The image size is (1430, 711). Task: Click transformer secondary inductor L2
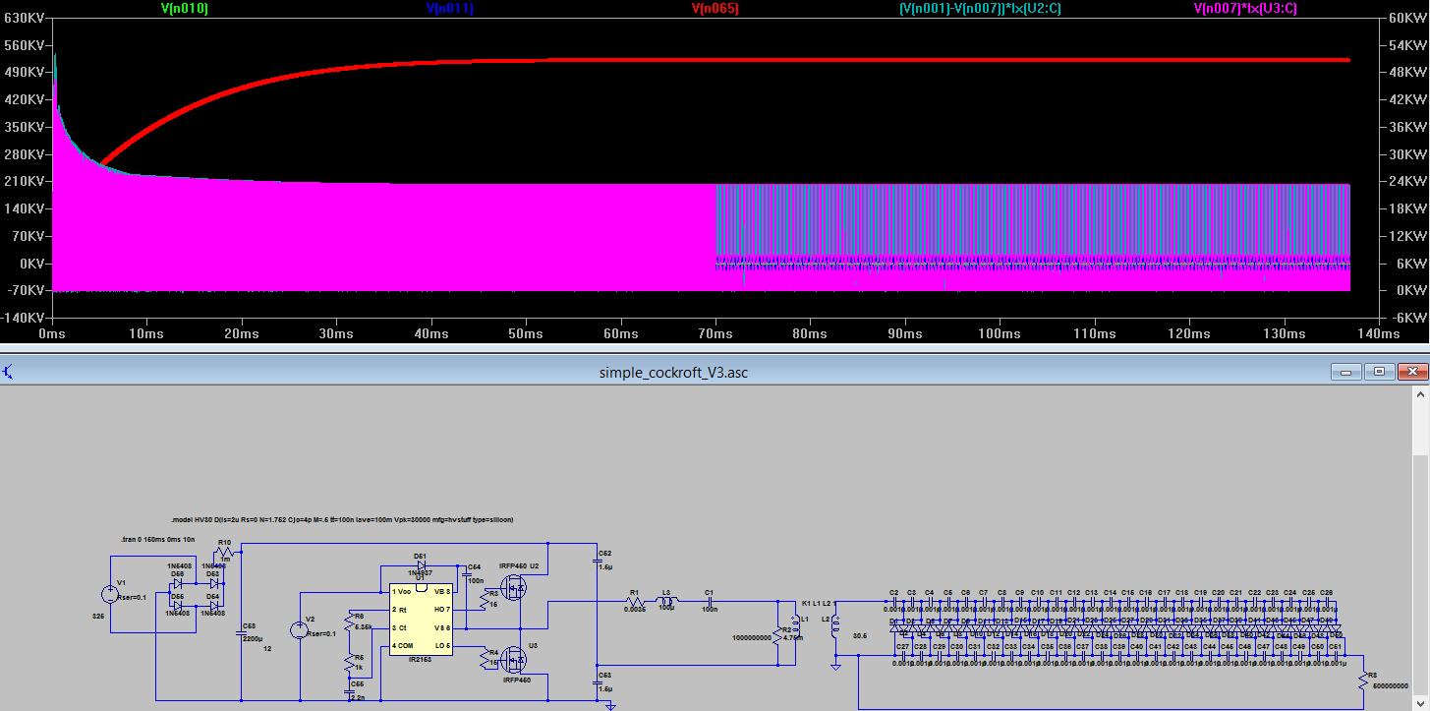(834, 624)
